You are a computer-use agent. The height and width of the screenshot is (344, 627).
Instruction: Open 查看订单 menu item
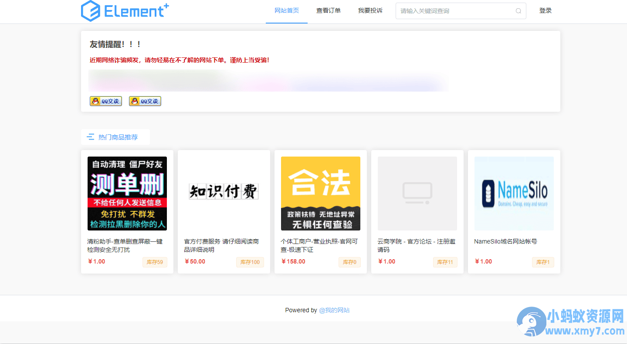pos(329,11)
